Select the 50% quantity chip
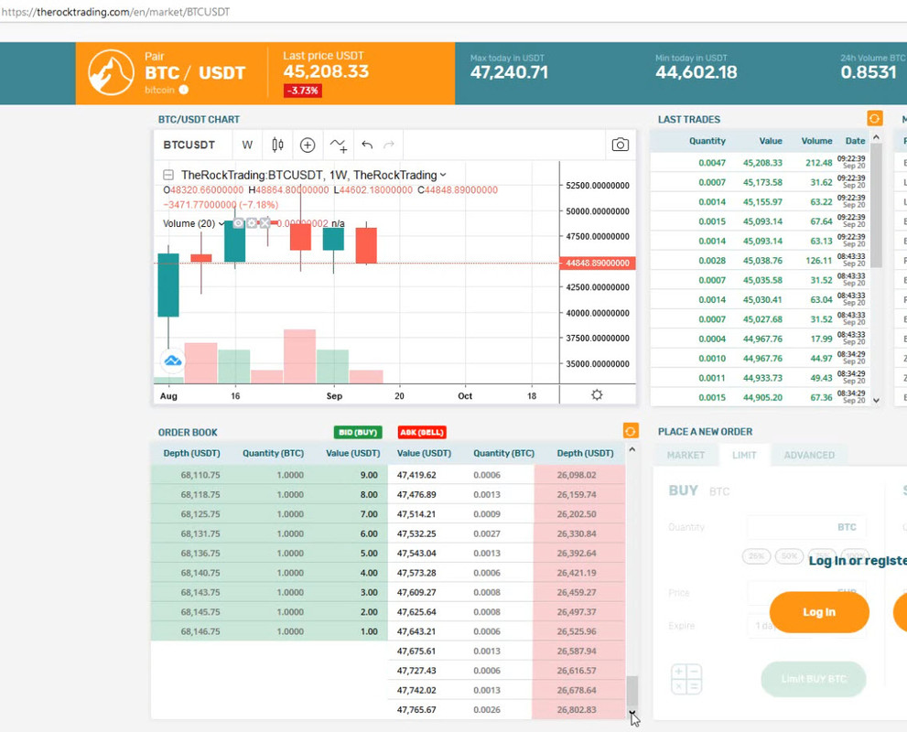Screen dimensions: 907x732 [789, 556]
